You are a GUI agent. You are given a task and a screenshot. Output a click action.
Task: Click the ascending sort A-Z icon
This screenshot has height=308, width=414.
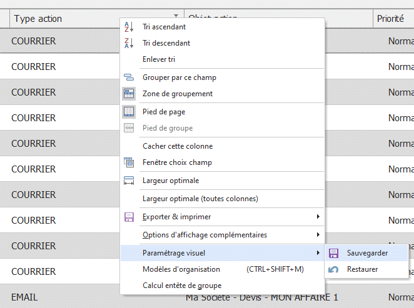(x=129, y=27)
